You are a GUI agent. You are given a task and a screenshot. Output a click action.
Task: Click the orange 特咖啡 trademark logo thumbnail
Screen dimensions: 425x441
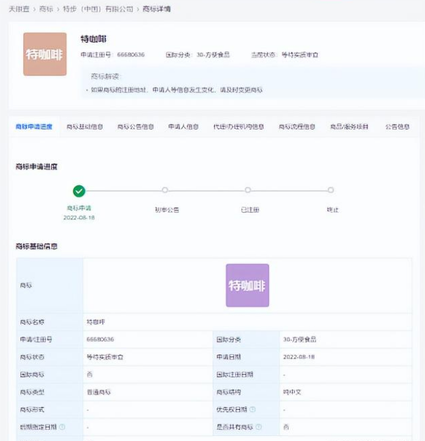pos(45,54)
